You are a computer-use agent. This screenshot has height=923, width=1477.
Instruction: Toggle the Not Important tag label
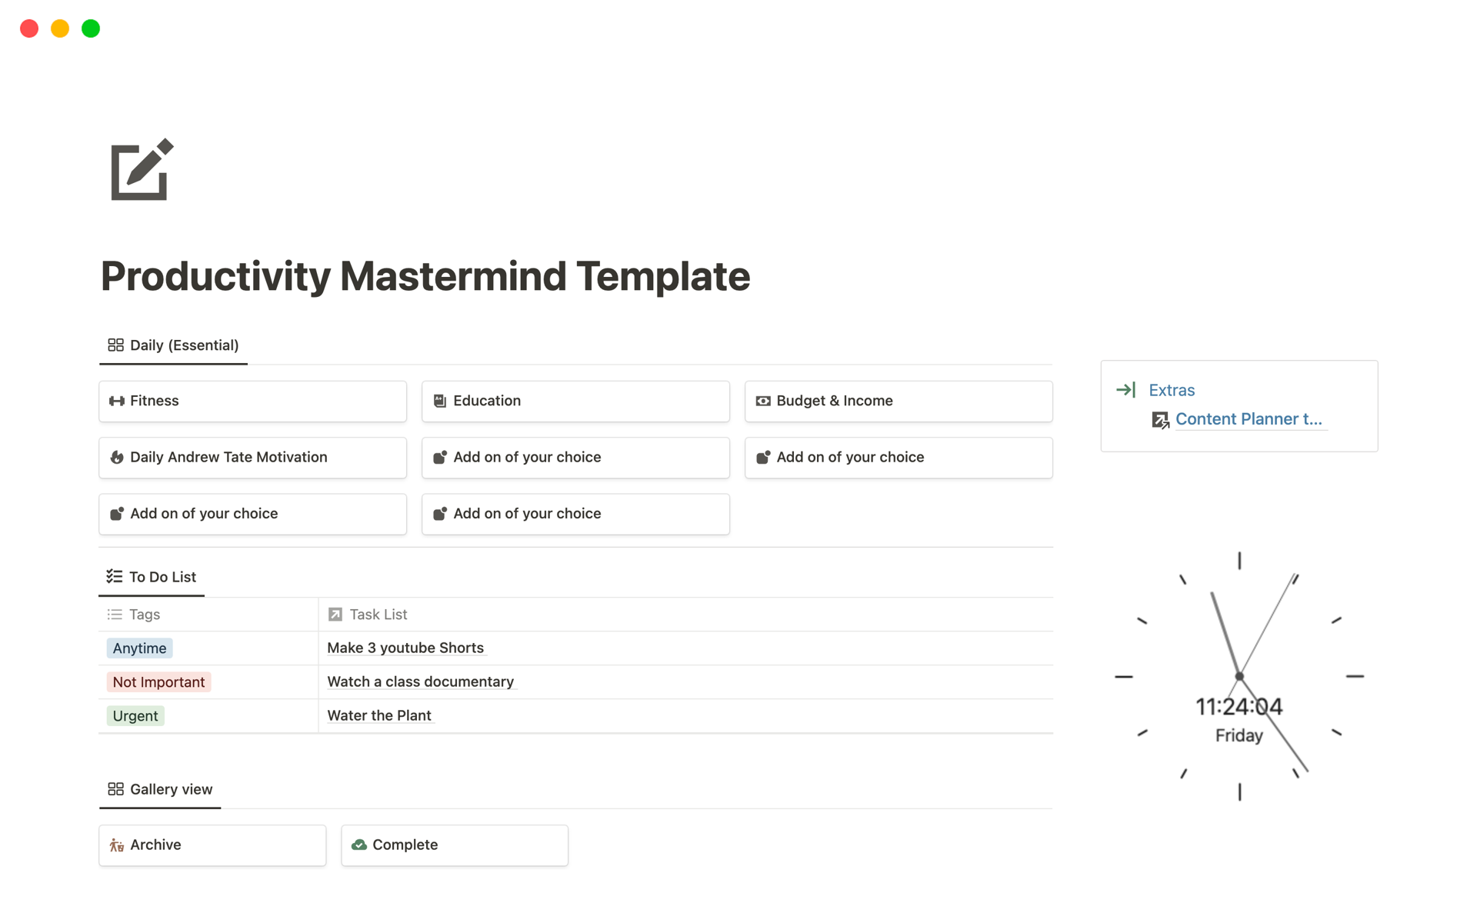click(x=159, y=681)
